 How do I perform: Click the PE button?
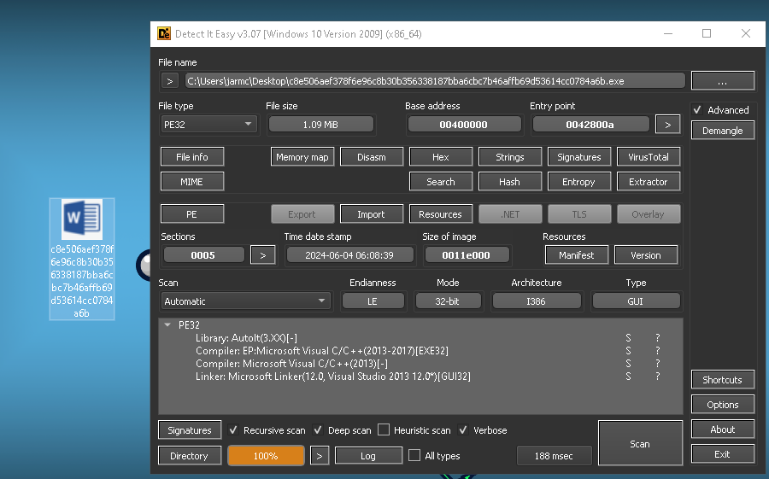192,214
